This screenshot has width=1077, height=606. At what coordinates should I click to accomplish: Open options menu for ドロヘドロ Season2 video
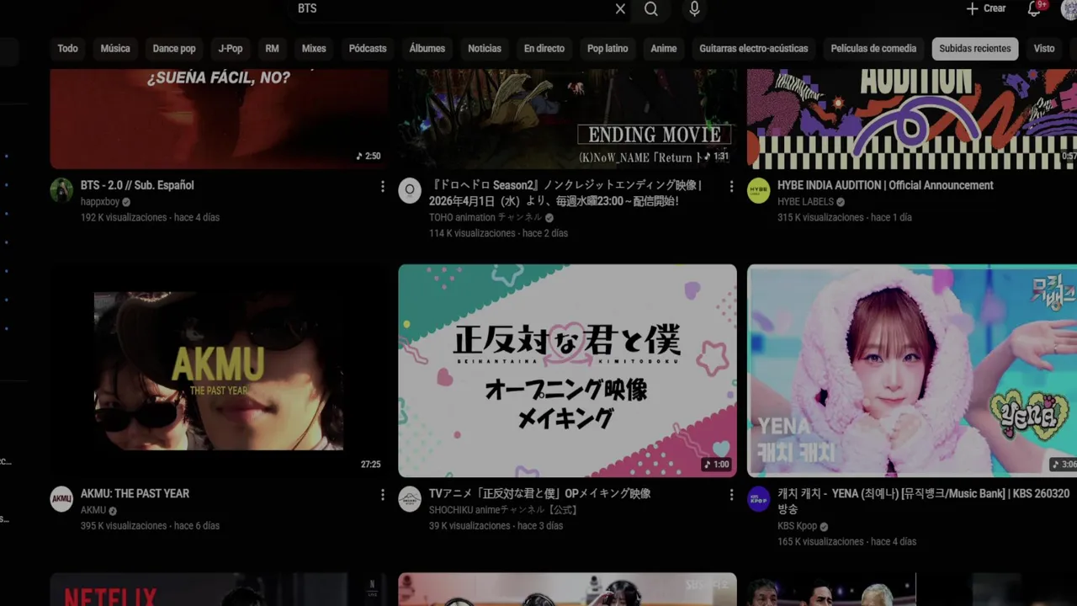(731, 186)
